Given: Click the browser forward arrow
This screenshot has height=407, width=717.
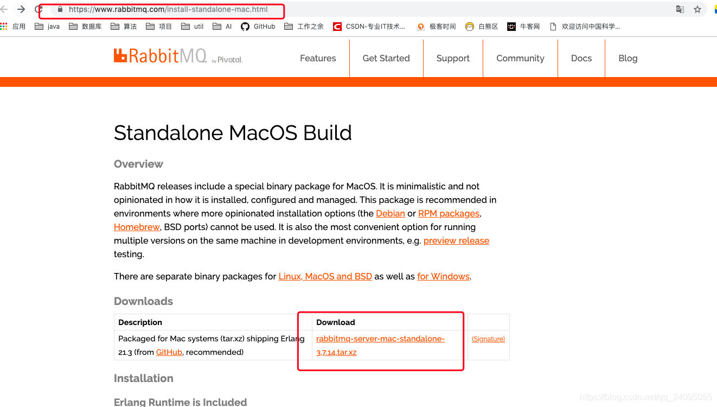Looking at the screenshot, I should pos(21,9).
